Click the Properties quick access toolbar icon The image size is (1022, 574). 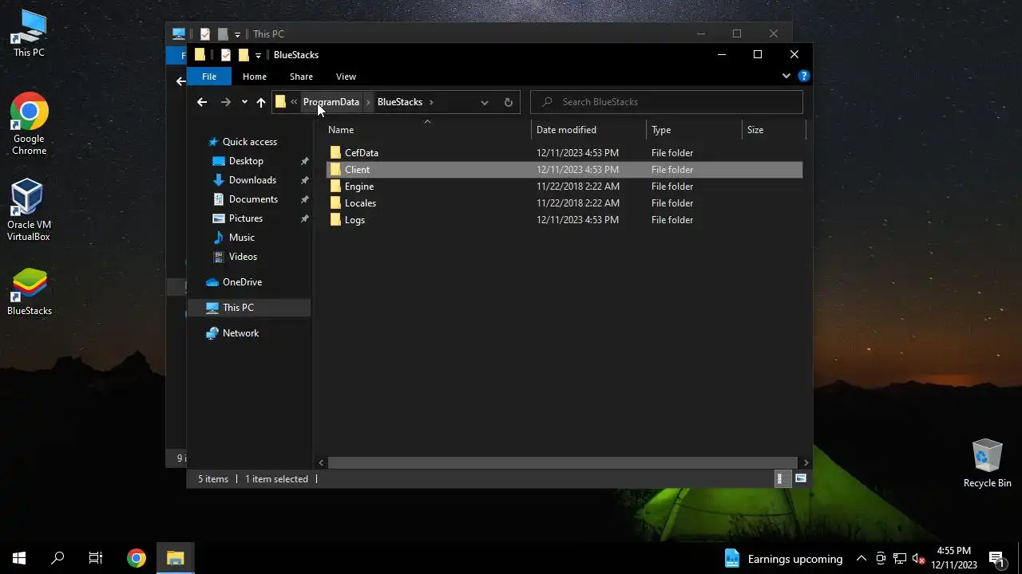226,55
